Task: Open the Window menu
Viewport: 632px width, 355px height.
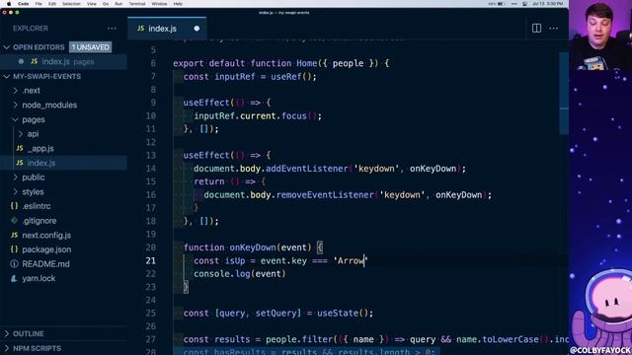Action: click(159, 4)
